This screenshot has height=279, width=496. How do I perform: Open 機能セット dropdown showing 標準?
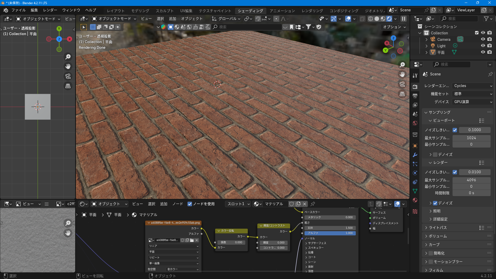472,94
